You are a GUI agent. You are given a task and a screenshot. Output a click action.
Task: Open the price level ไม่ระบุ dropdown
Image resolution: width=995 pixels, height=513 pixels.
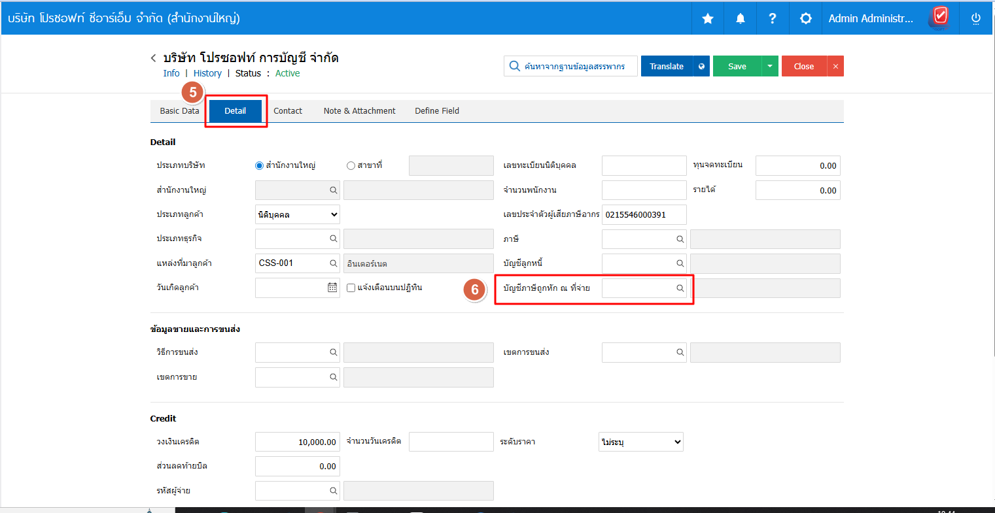tap(640, 442)
